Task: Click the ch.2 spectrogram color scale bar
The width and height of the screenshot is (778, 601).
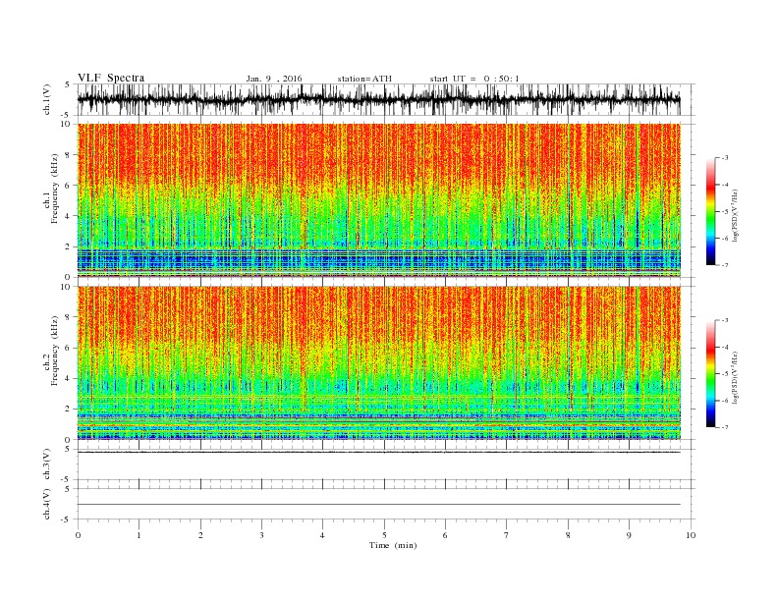Action: pos(710,373)
